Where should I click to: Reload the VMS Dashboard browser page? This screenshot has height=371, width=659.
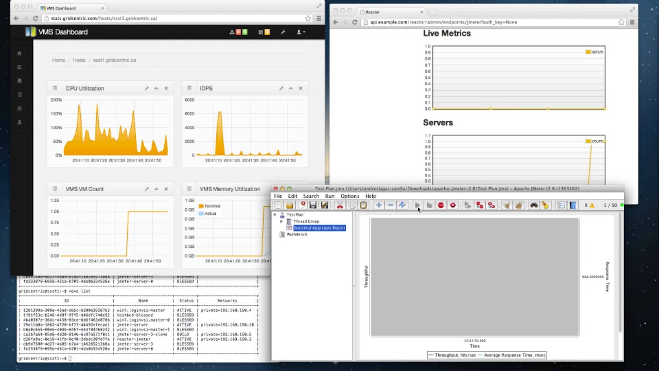pyautogui.click(x=36, y=18)
